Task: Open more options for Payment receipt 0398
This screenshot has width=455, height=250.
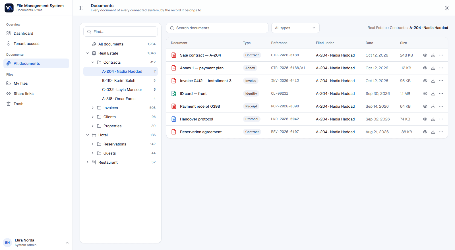Action: tap(441, 106)
